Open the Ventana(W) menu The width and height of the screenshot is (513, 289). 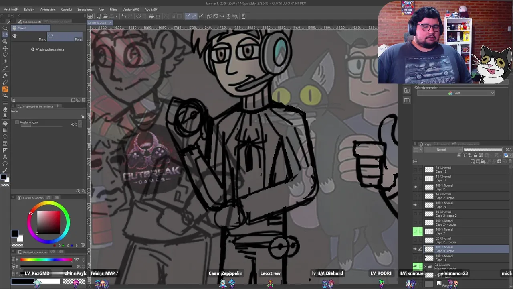click(131, 10)
